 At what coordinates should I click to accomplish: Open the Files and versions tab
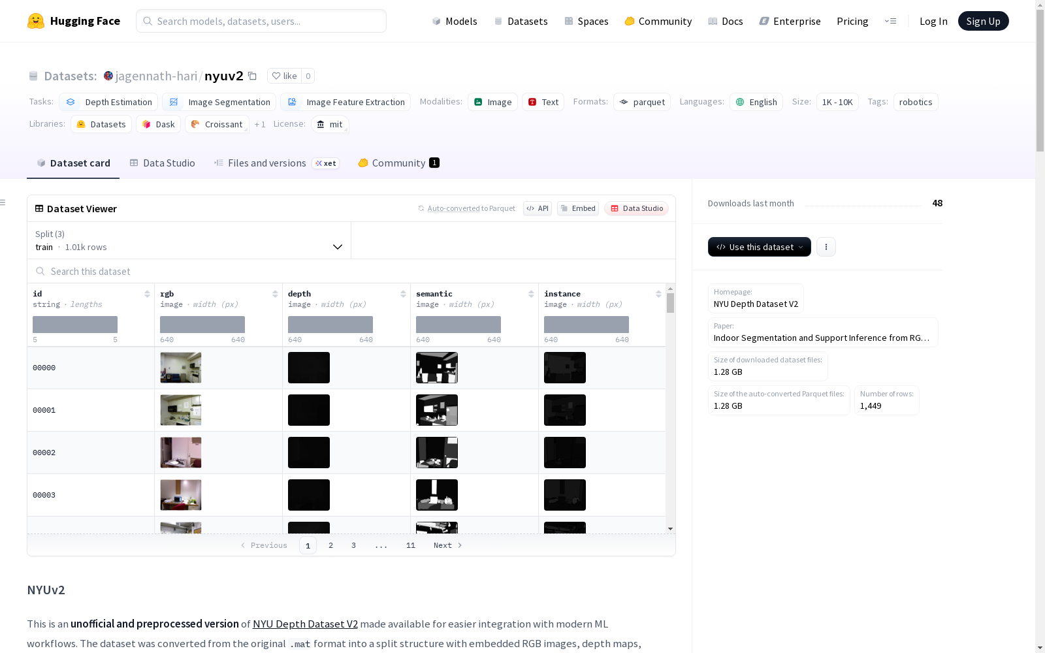click(x=276, y=163)
